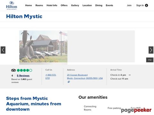Click the TripAdvisor green rating circles
The image size is (154, 115).
pos(24,70)
